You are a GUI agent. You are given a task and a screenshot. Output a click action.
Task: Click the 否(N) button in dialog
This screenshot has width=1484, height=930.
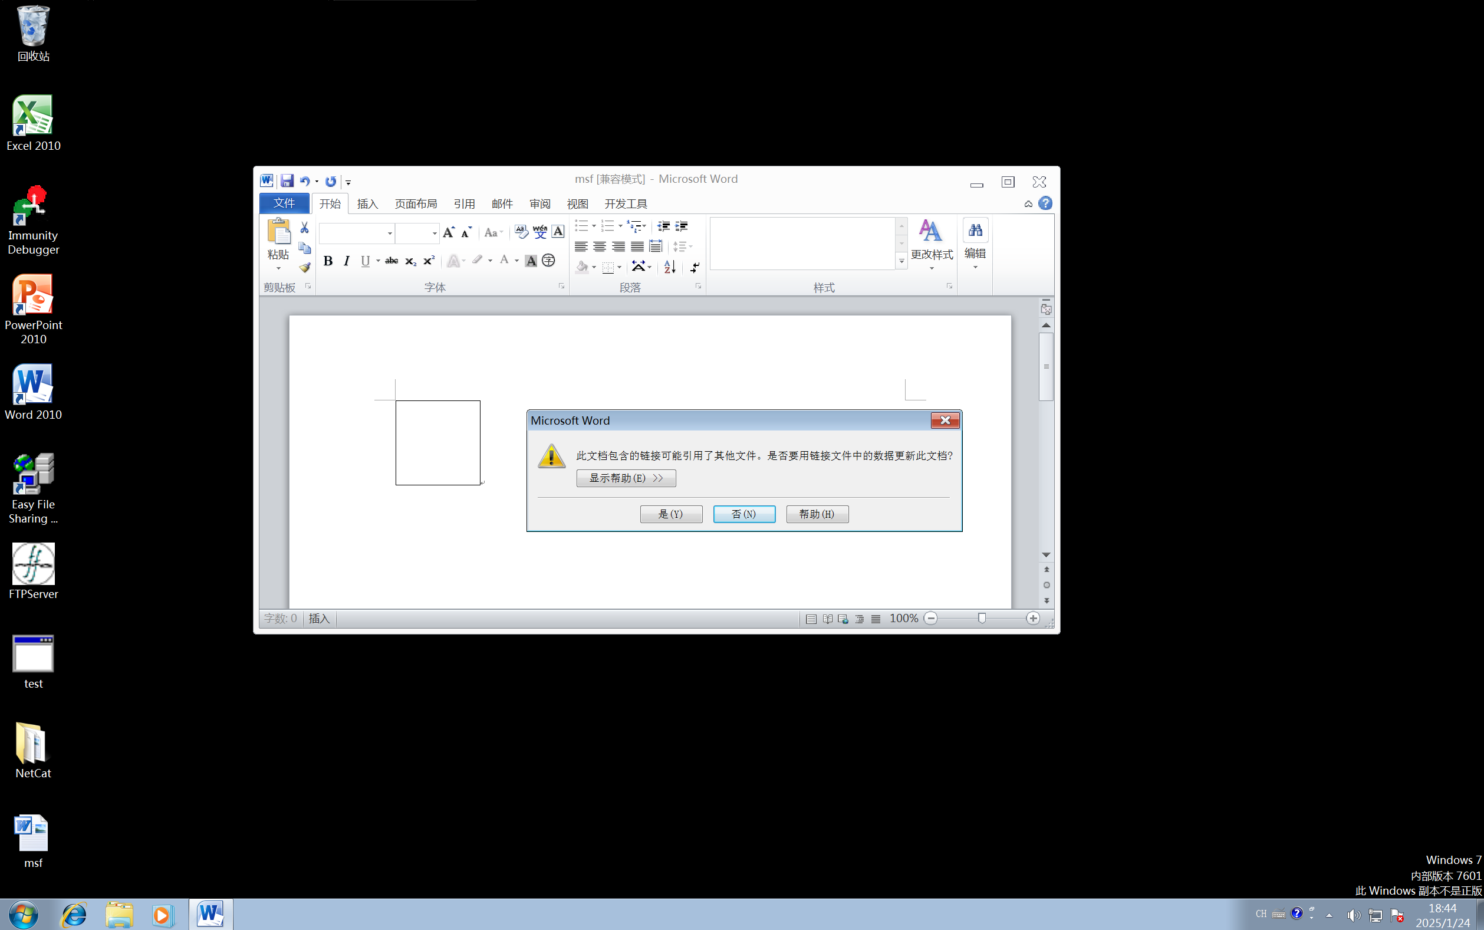pyautogui.click(x=744, y=514)
